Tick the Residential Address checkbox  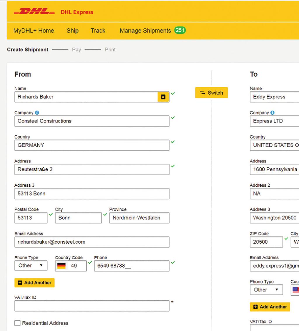coord(18,323)
